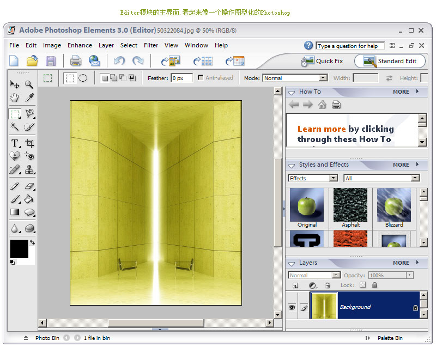The width and height of the screenshot is (436, 347).
Task: Click the Undo arrow icon
Action: pos(119,60)
